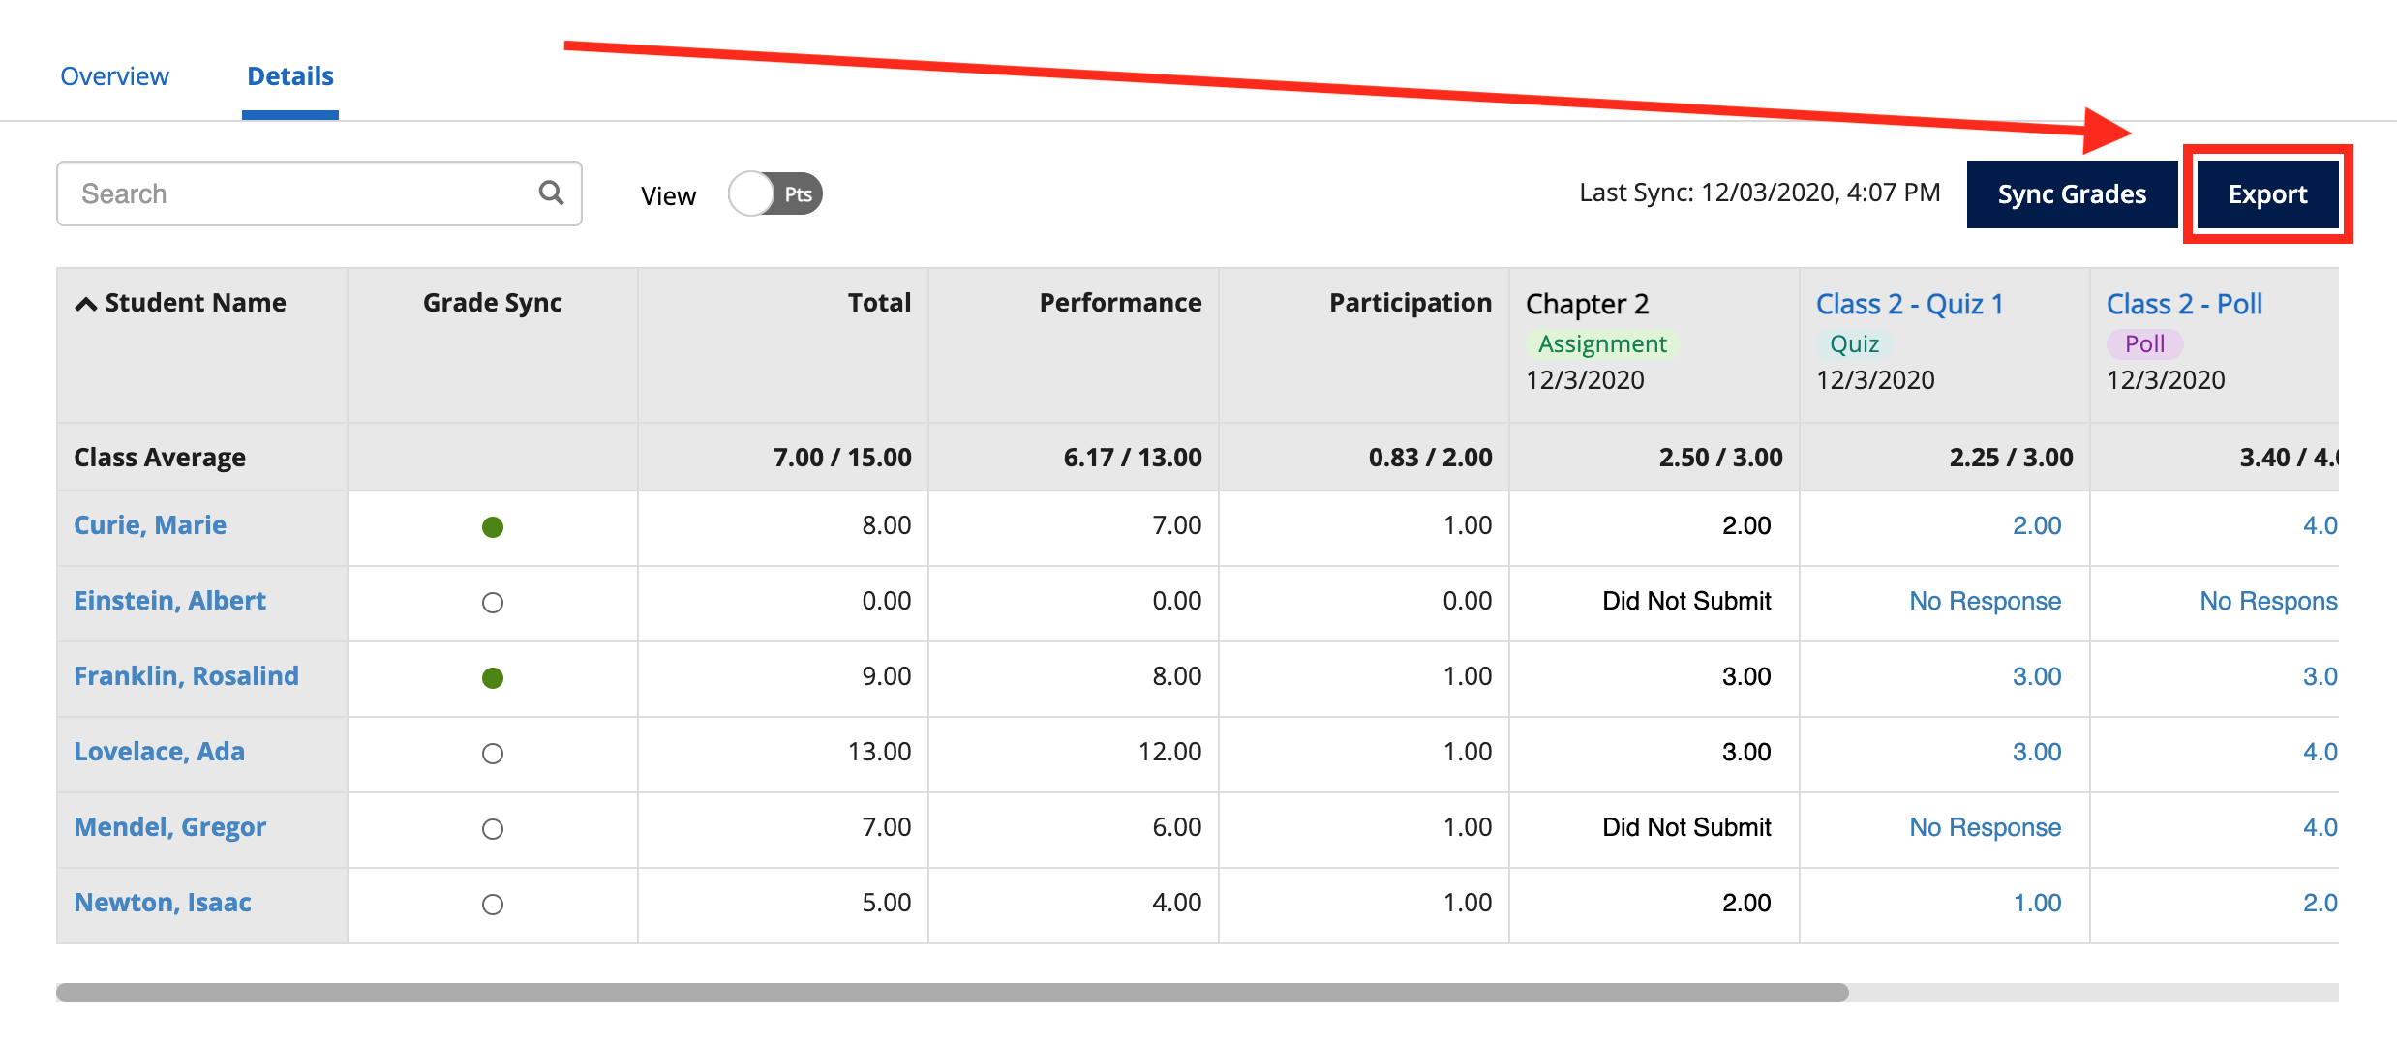
Task: Click the Export button
Action: coord(2267,193)
